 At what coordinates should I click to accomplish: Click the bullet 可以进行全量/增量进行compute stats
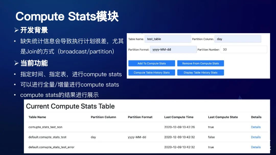pos(70,85)
